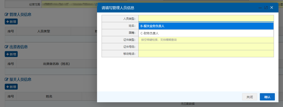283x107 pixels.
Task: Click the 移动电话 input field
Action: 206,54
